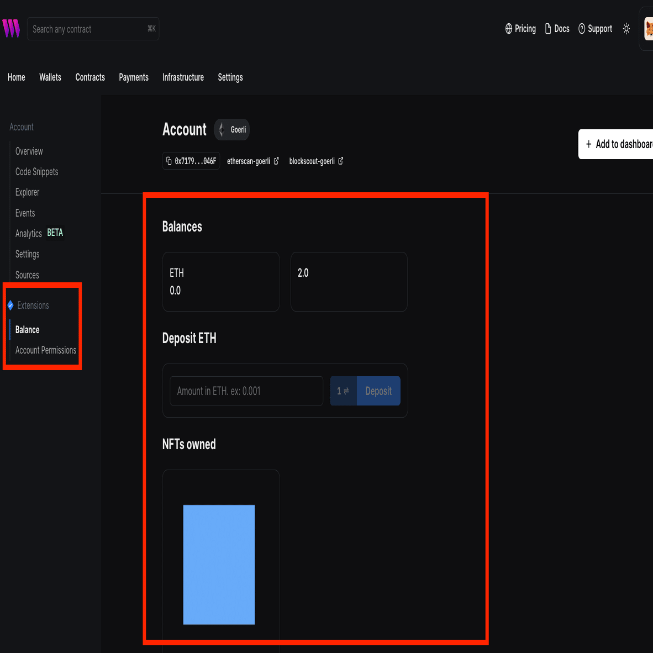Image resolution: width=653 pixels, height=653 pixels.
Task: Go to the Contracts tab
Action: coord(90,77)
